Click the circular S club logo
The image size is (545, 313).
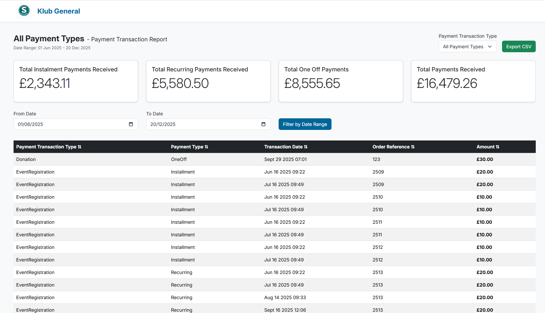[x=24, y=11]
